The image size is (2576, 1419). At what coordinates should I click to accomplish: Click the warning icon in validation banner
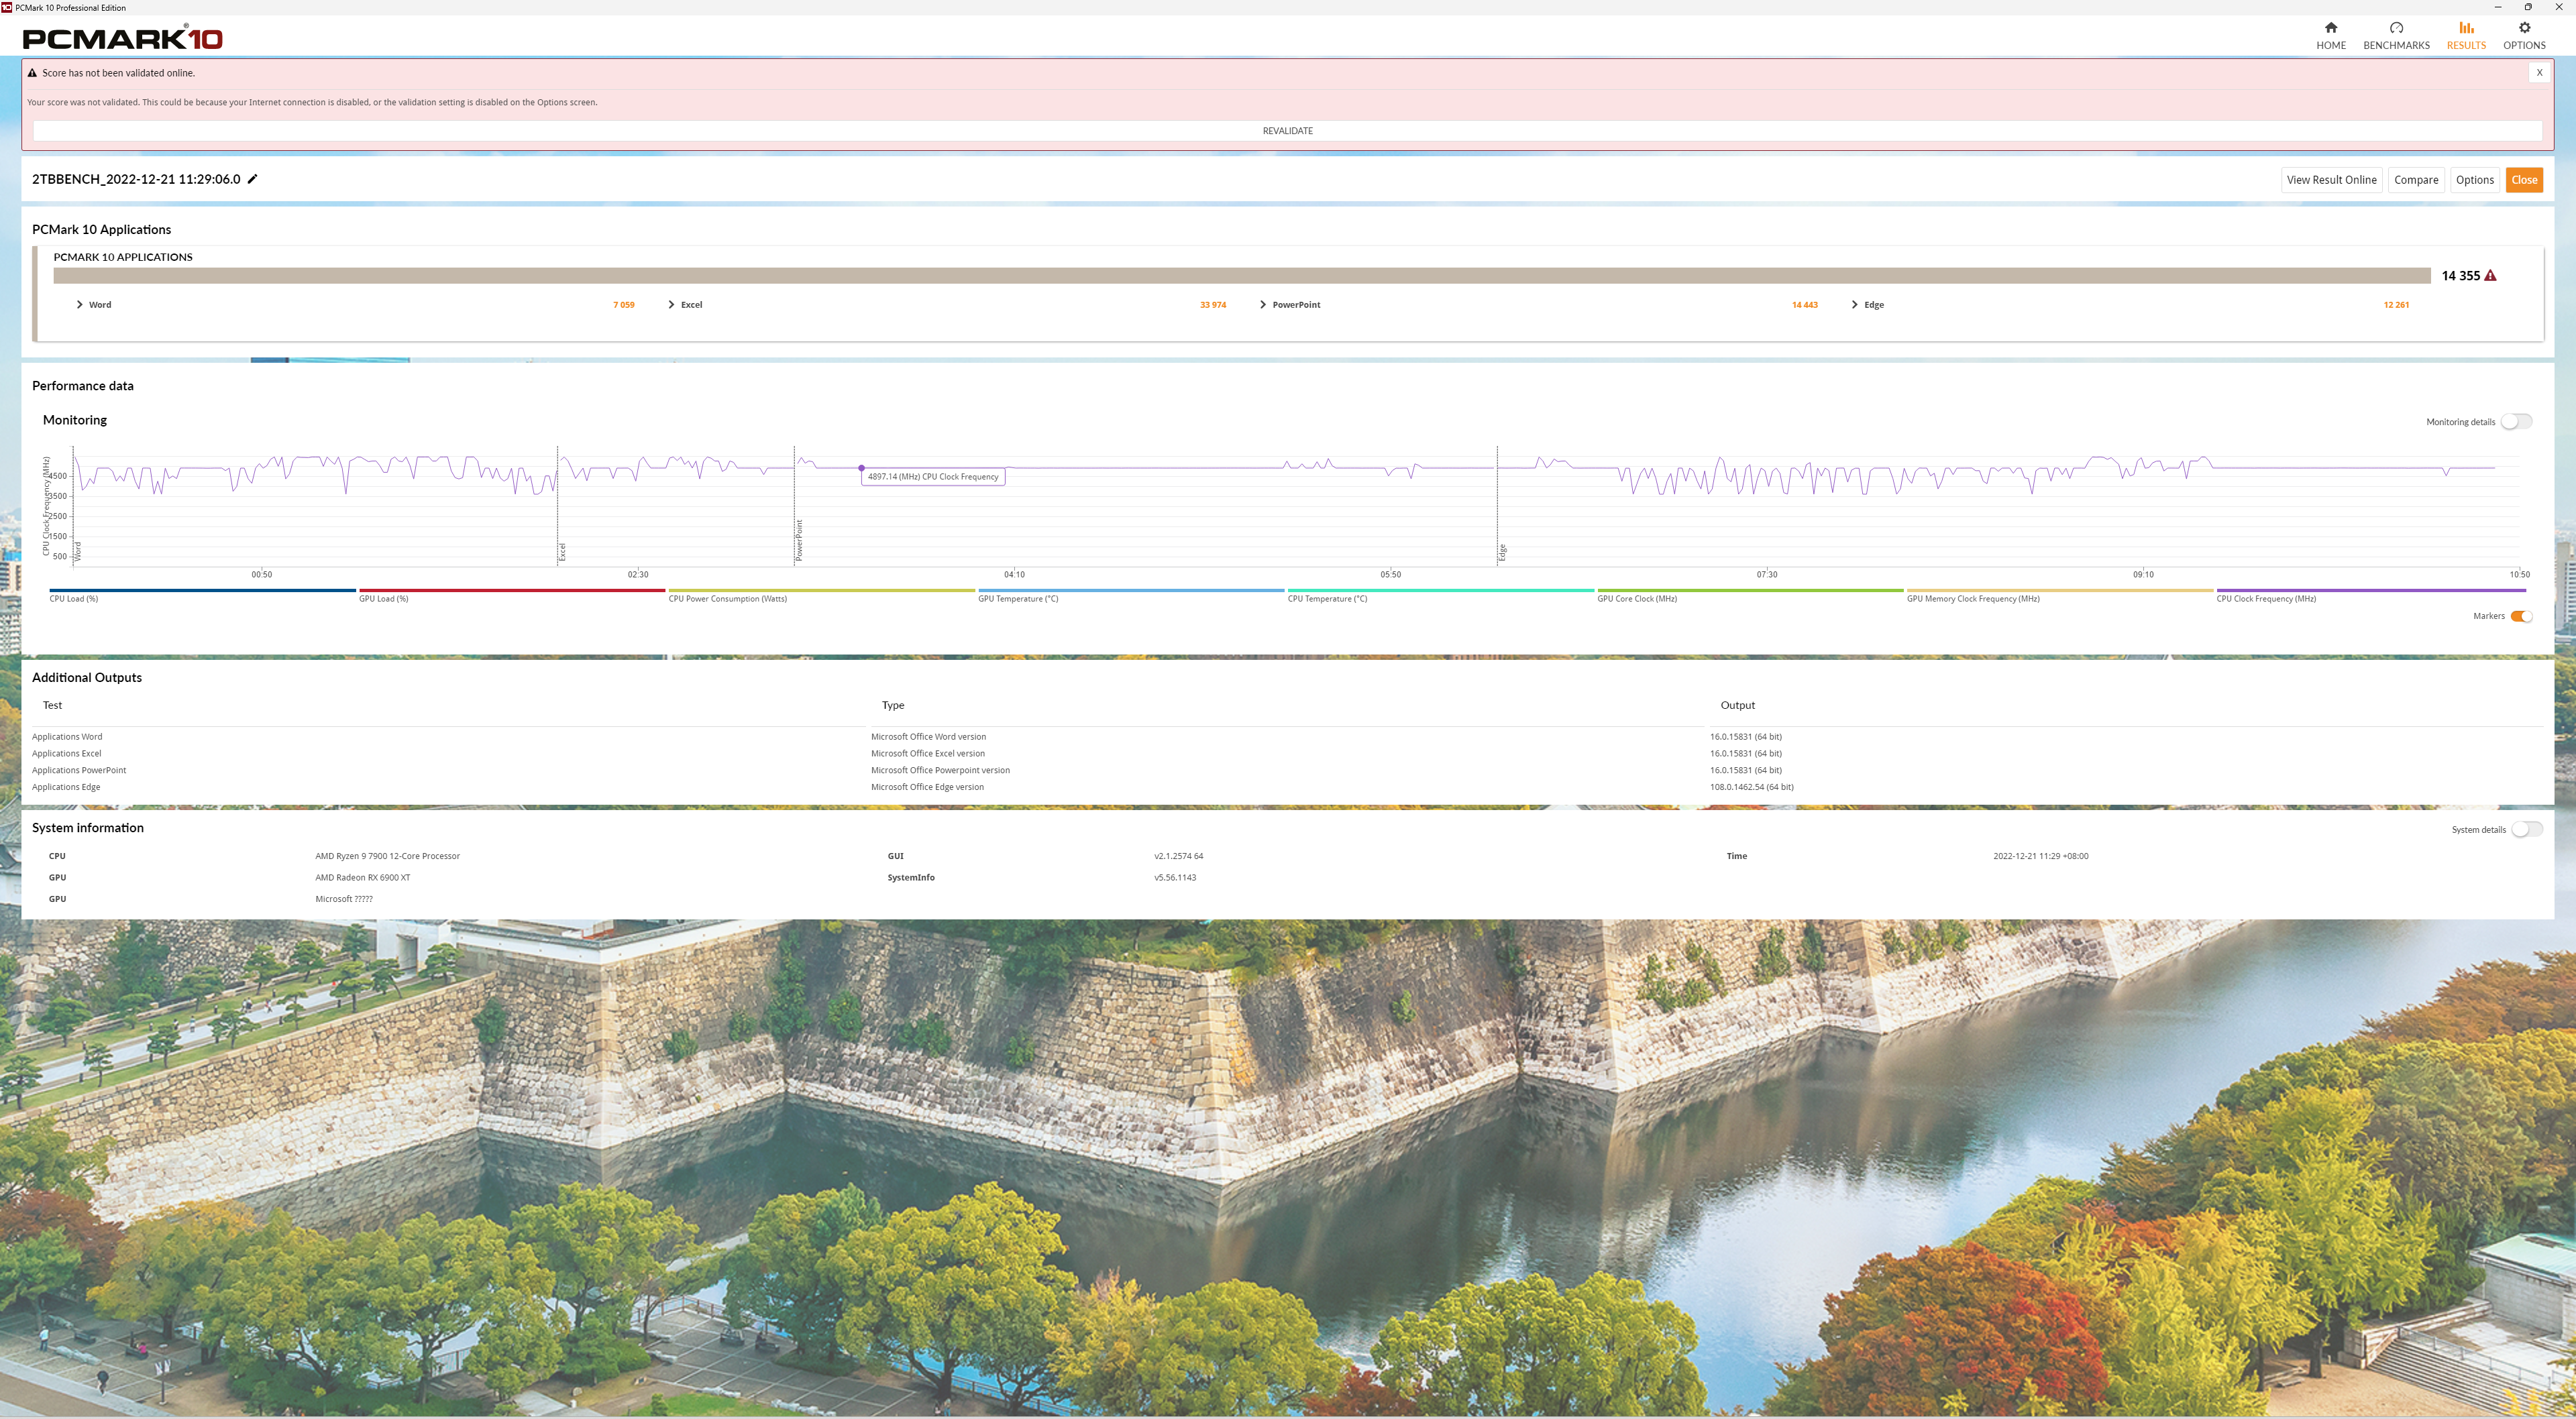[32, 73]
